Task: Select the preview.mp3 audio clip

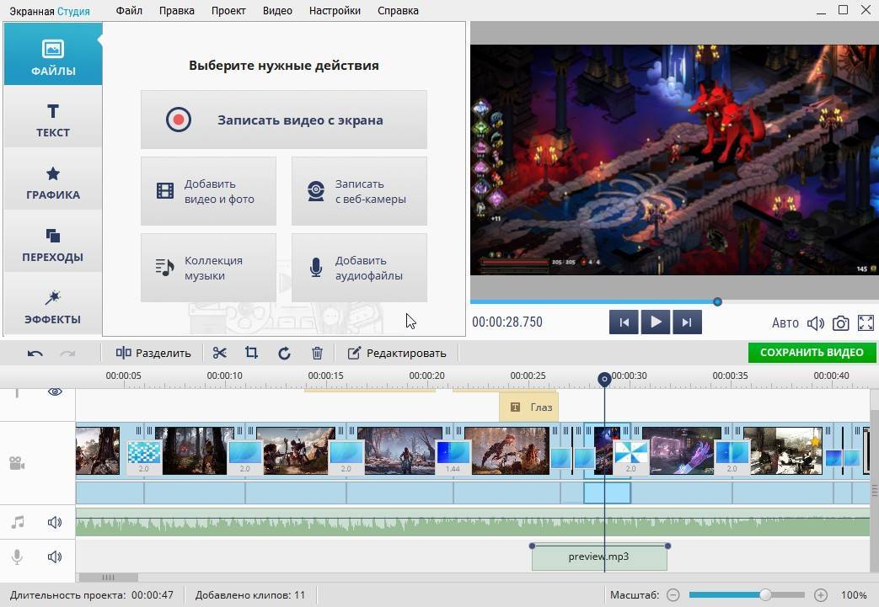Action: point(599,557)
